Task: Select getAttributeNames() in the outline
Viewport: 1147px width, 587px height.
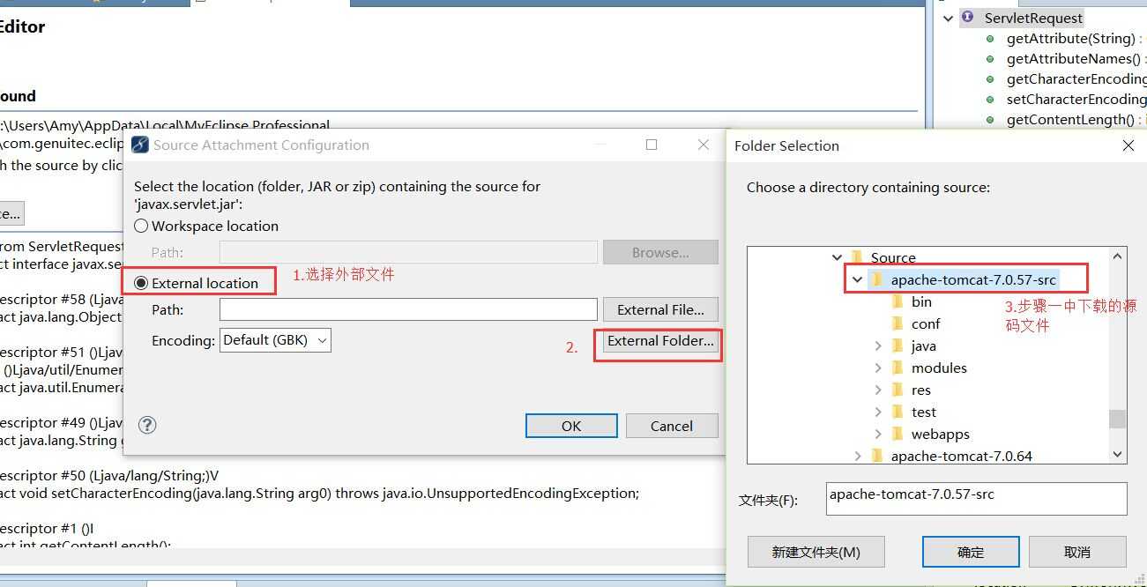Action: click(x=1076, y=58)
